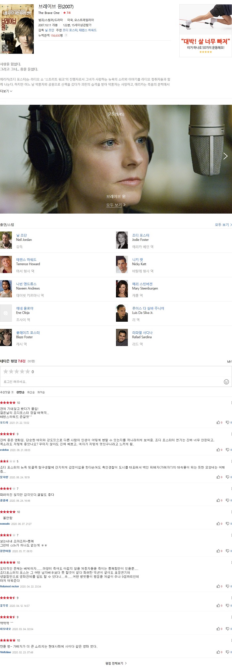232x669 pixels.
Task: Open director 닐 조단 link
Action: tap(22, 235)
